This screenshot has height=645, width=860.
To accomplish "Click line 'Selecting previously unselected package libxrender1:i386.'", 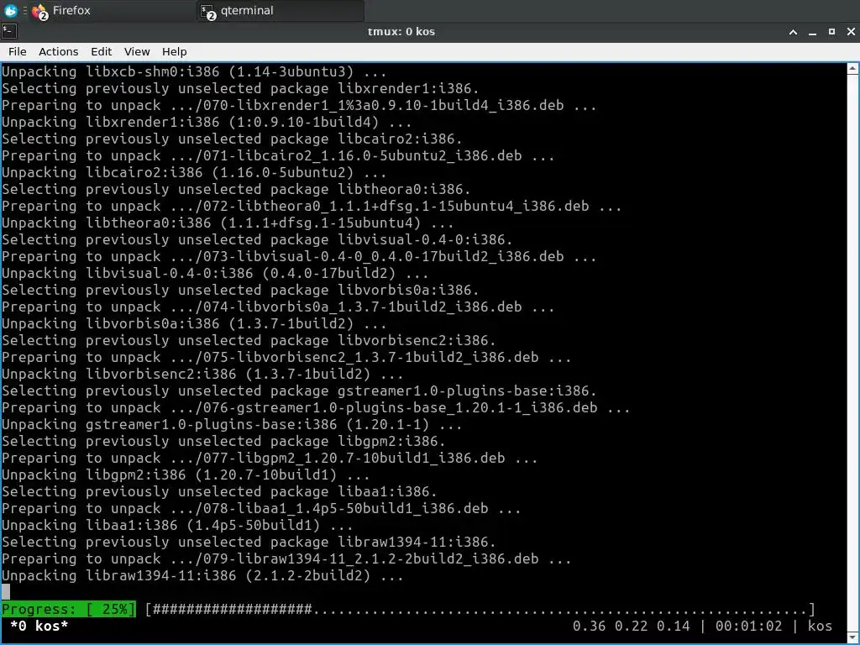I will [240, 88].
